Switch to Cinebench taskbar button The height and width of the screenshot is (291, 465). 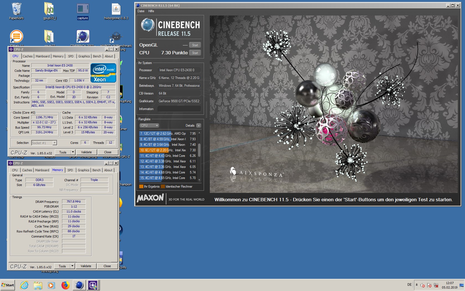coord(79,285)
